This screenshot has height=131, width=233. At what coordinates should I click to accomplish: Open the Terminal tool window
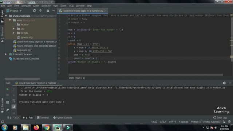43,118
